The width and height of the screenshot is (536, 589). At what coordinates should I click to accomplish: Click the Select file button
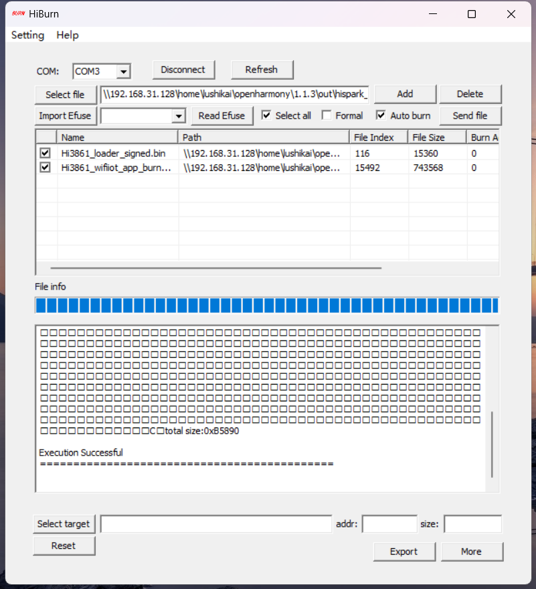pyautogui.click(x=66, y=94)
